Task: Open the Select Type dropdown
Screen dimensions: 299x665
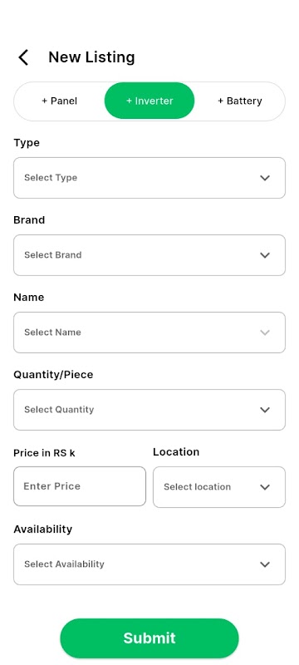Action: pos(149,178)
